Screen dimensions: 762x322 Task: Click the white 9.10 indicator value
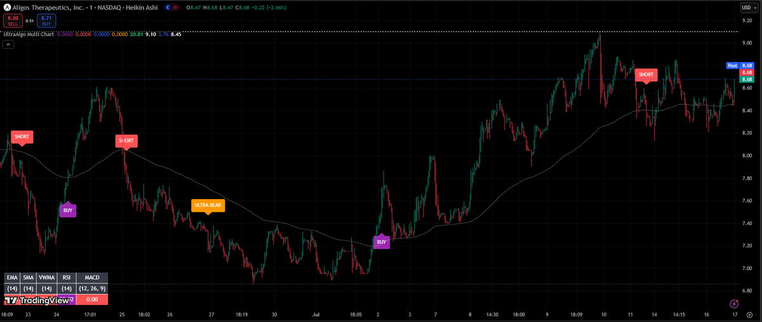(150, 34)
